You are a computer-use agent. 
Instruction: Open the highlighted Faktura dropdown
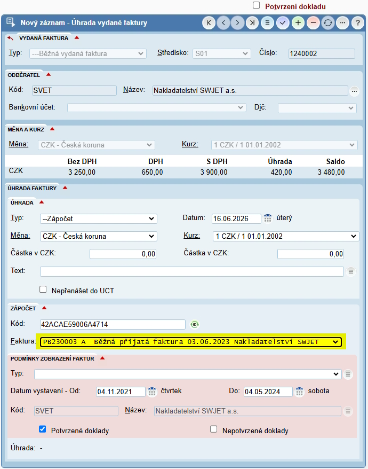pos(191,341)
